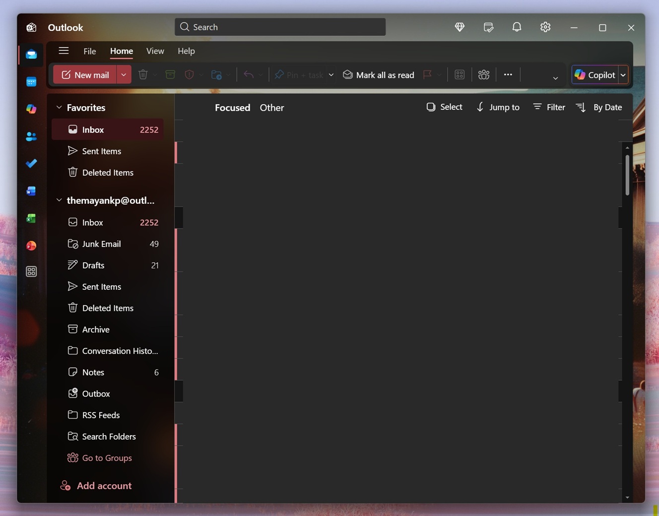Launch Copilot from the left rail

pos(31,109)
